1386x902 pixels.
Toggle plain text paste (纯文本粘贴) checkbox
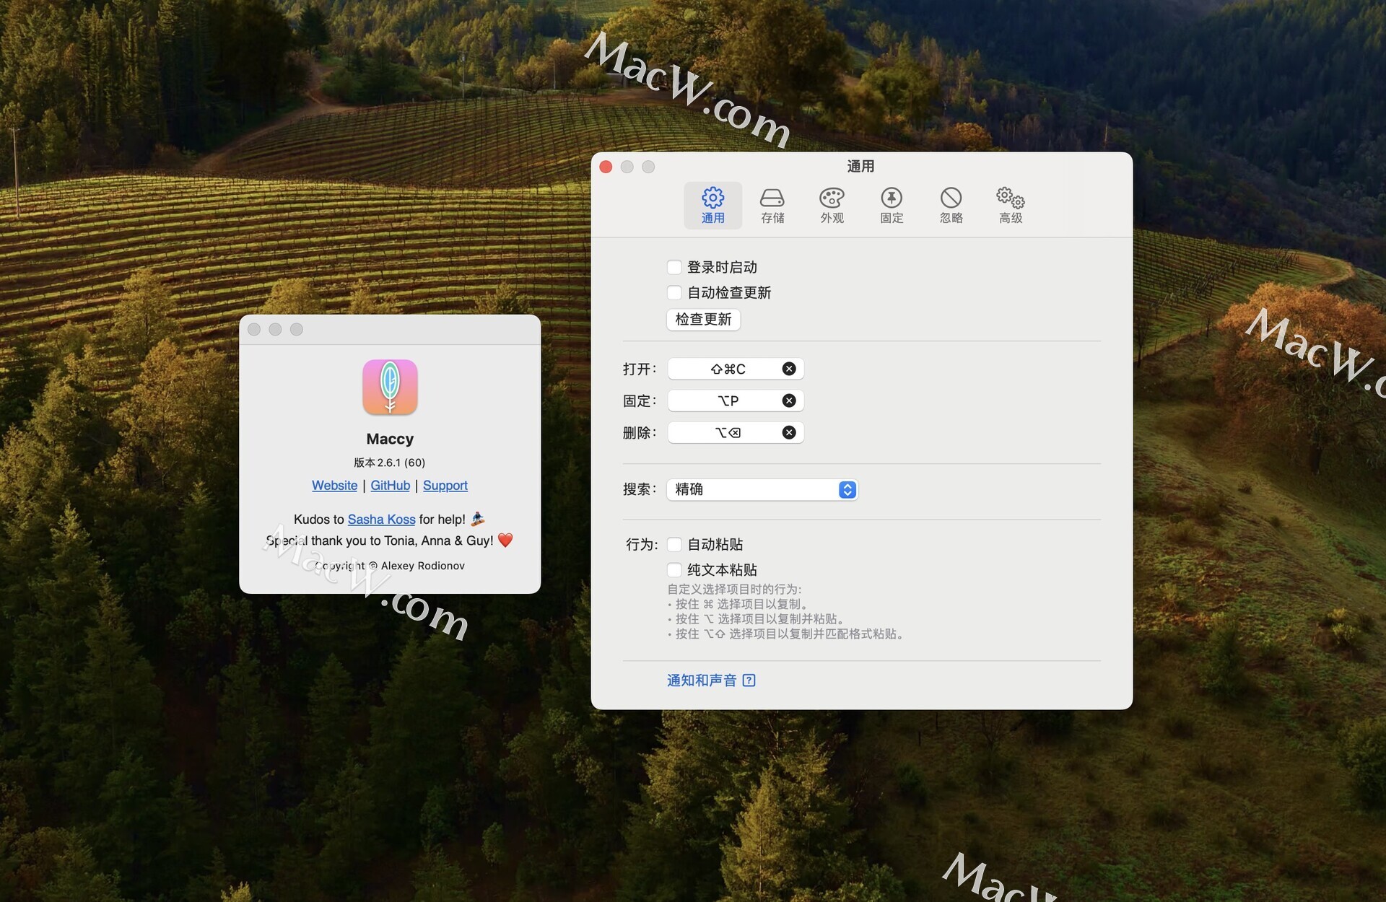click(674, 570)
